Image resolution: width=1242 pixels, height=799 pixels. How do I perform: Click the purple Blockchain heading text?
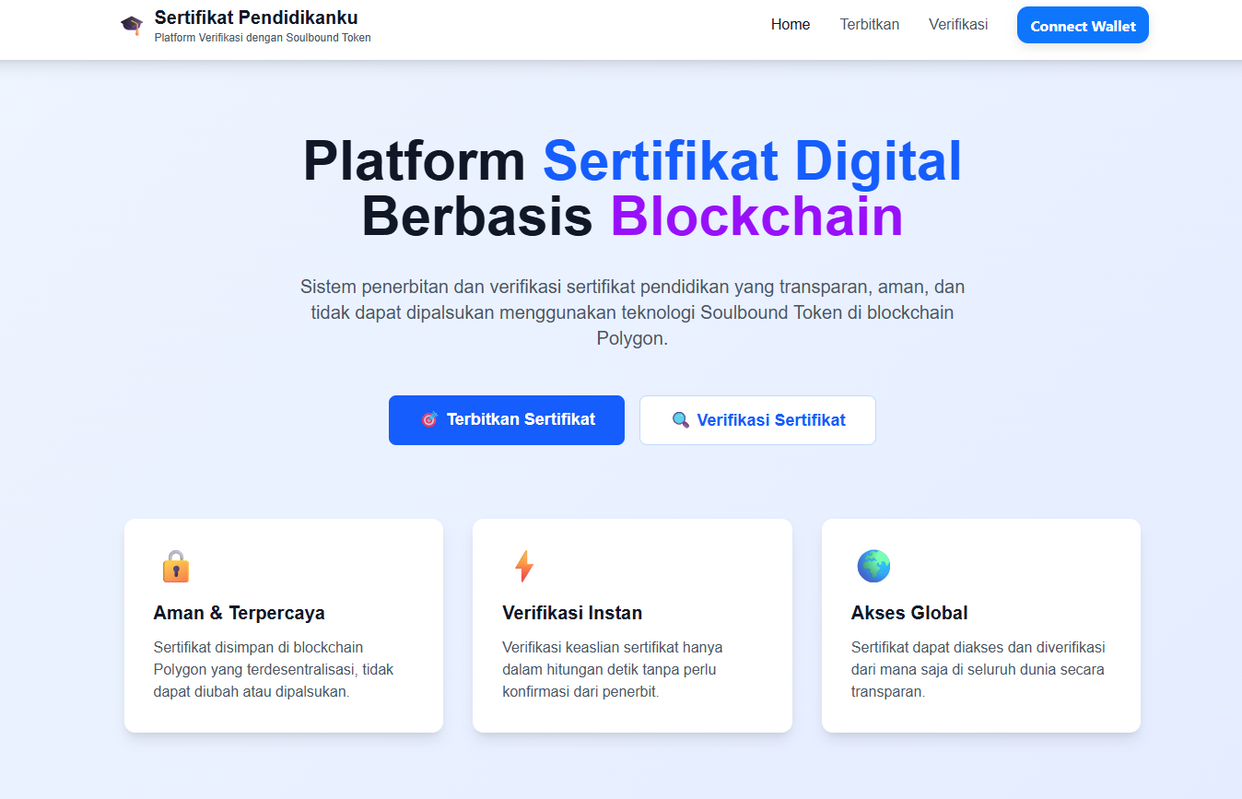tap(756, 218)
